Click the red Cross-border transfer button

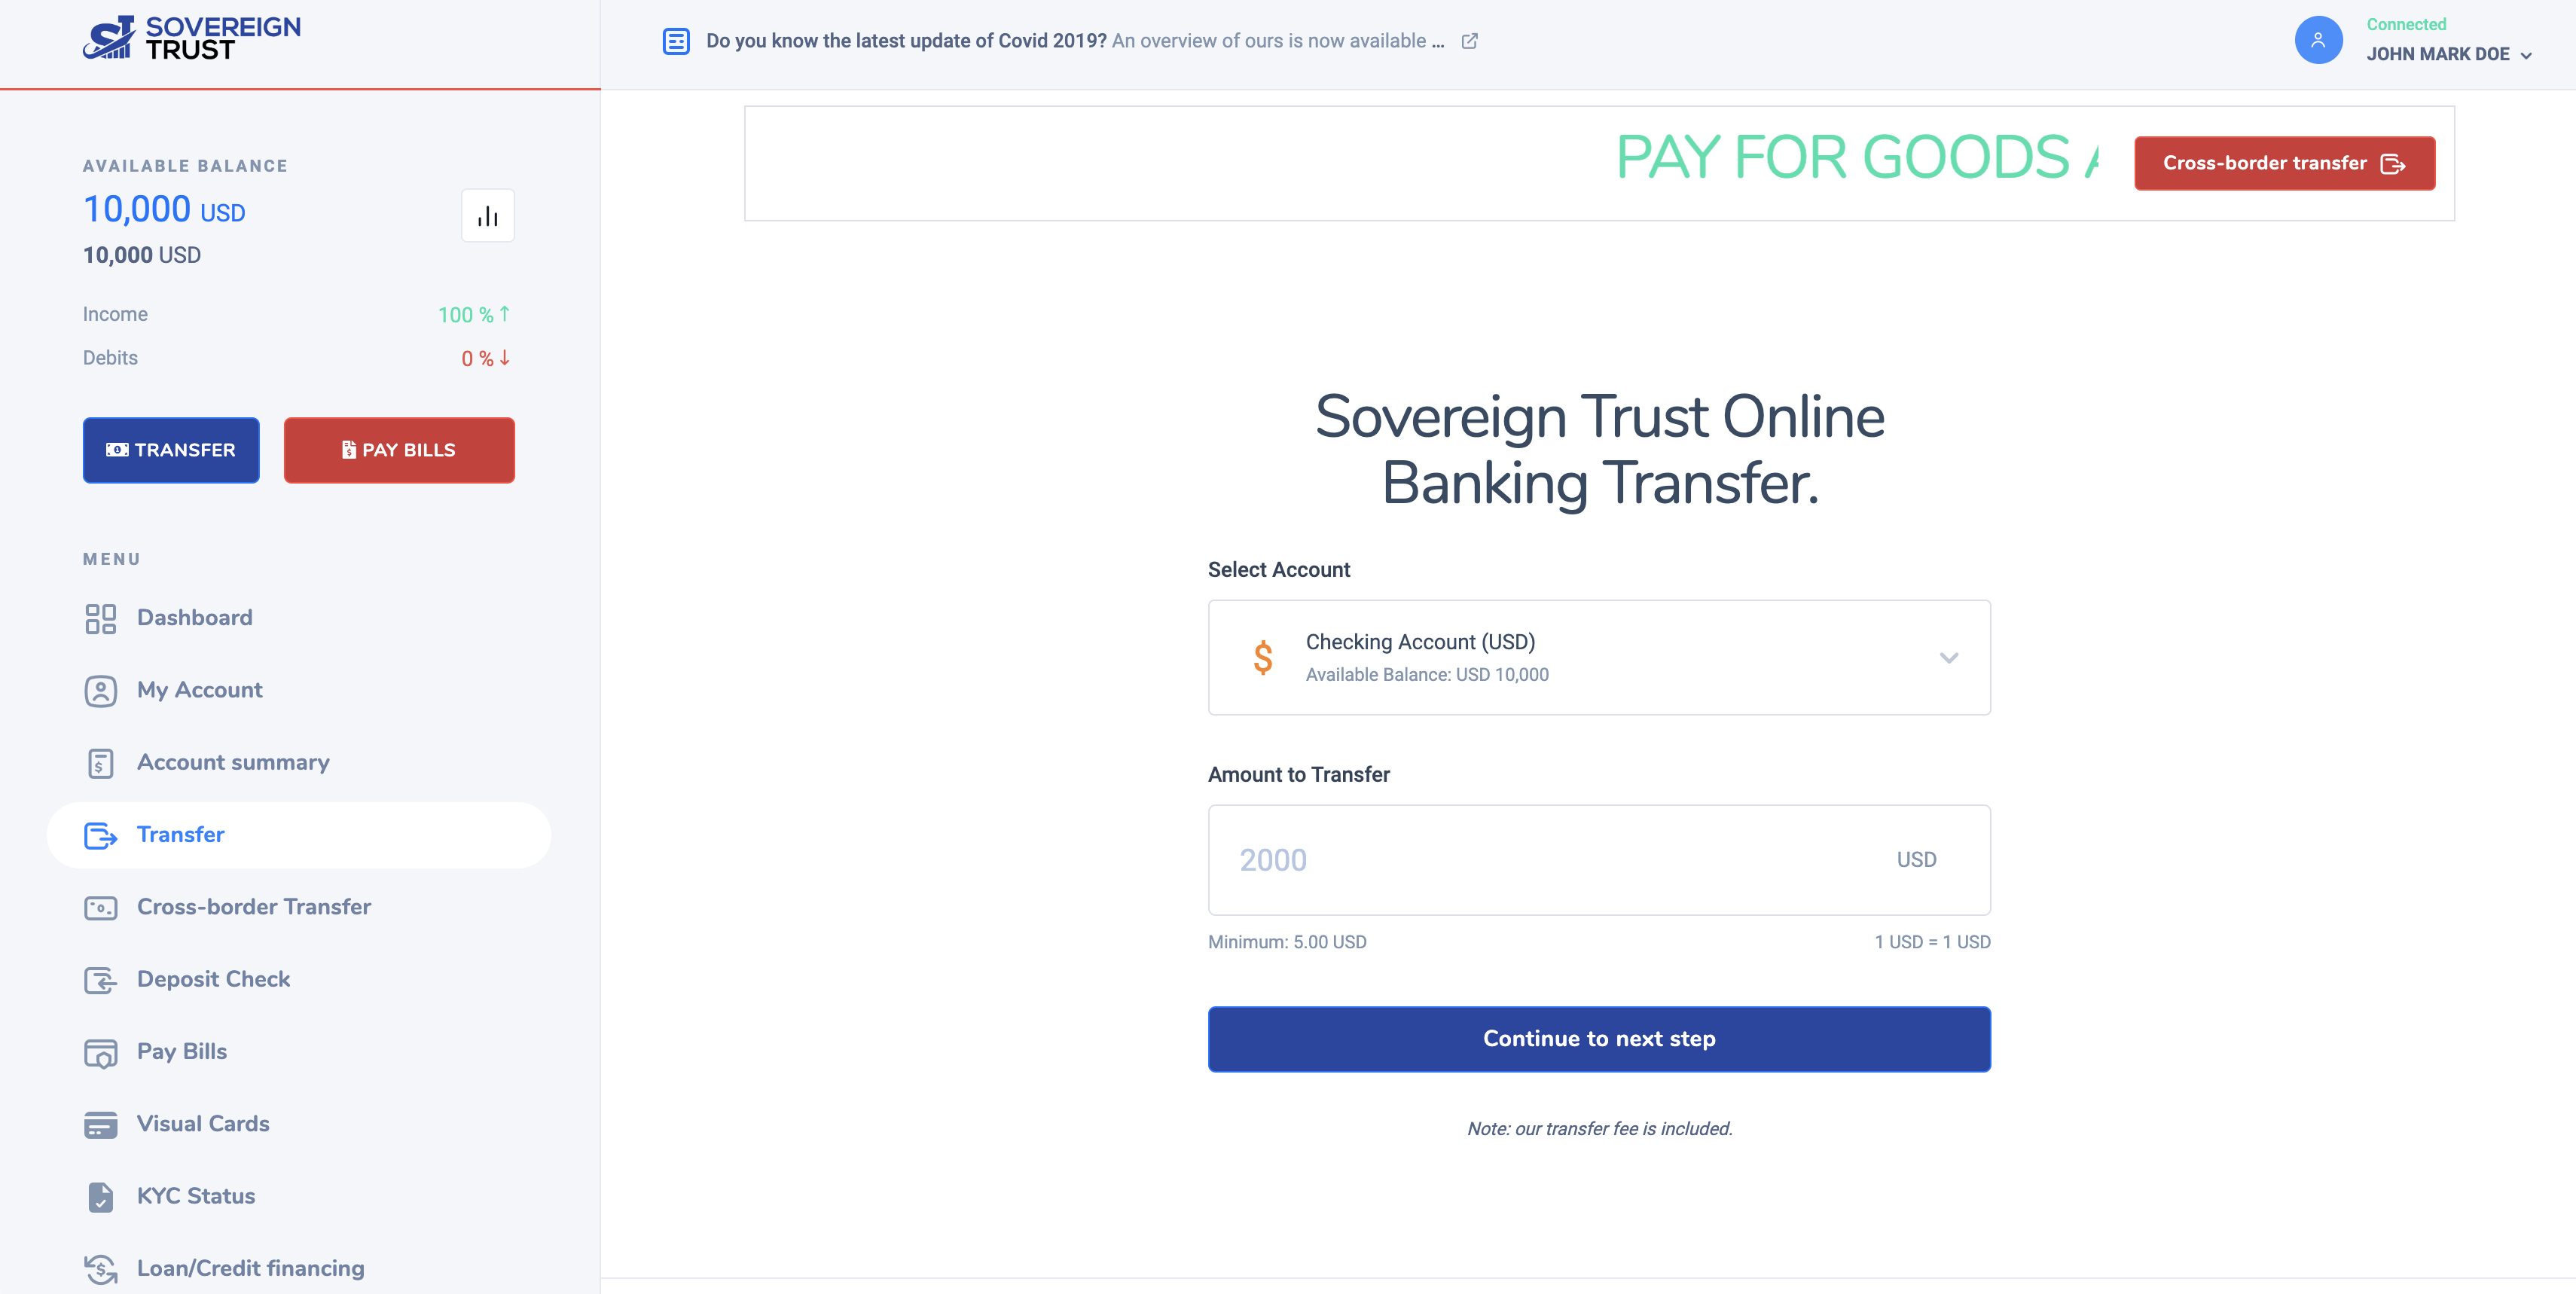tap(2283, 163)
